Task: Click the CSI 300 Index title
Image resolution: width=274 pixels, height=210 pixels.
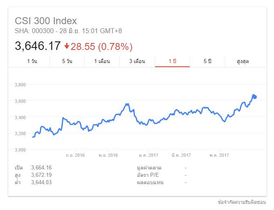Action: 46,21
